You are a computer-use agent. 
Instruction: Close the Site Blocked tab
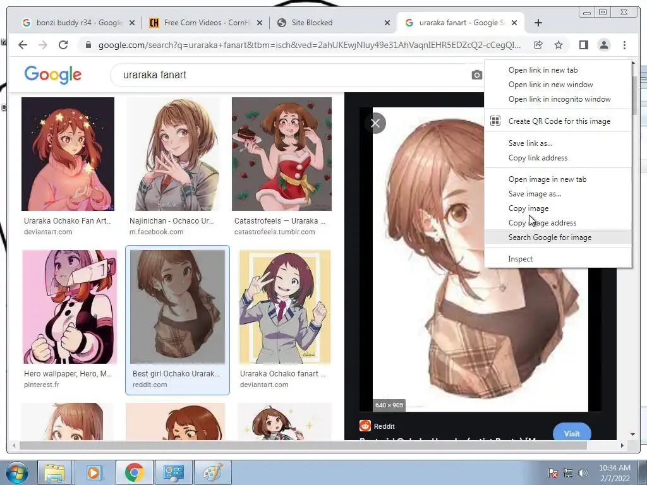coord(387,23)
